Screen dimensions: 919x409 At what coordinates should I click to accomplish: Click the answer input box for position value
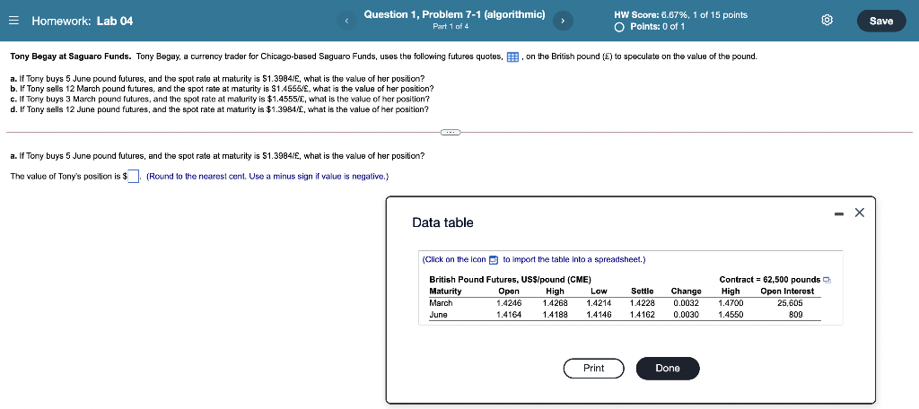(x=134, y=176)
